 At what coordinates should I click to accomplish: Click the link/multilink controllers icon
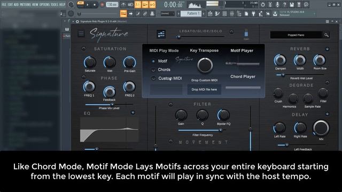coord(145,14)
